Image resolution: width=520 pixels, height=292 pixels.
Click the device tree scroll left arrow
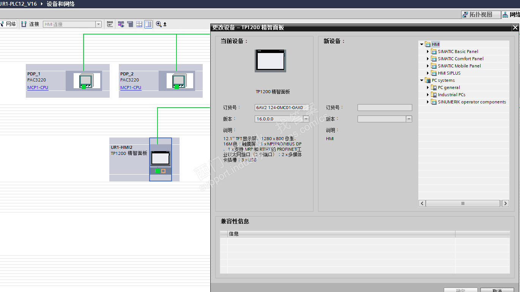422,203
